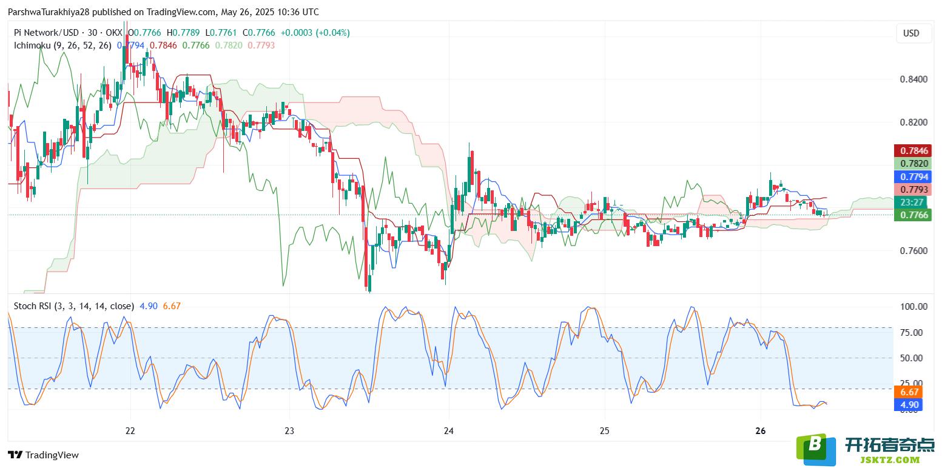Screen dimensions: 942x468
Task: Click the L0.7761 low value in header
Action: coord(223,33)
